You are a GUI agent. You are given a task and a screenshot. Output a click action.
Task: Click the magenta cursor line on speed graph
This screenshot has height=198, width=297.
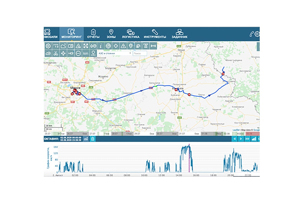189,158
